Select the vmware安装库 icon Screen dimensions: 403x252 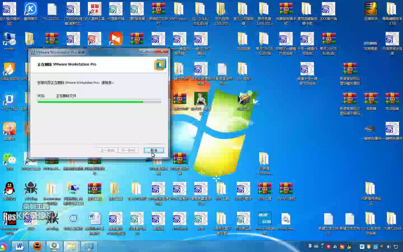coord(264,223)
